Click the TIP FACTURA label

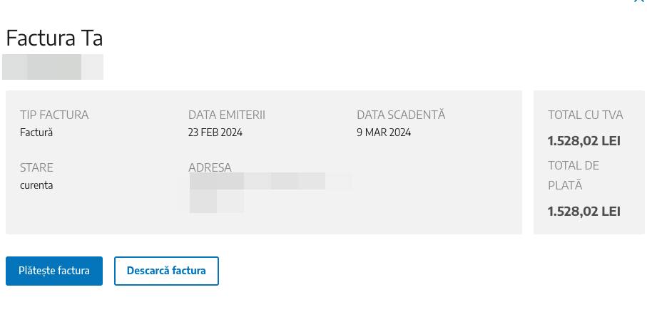tap(54, 115)
